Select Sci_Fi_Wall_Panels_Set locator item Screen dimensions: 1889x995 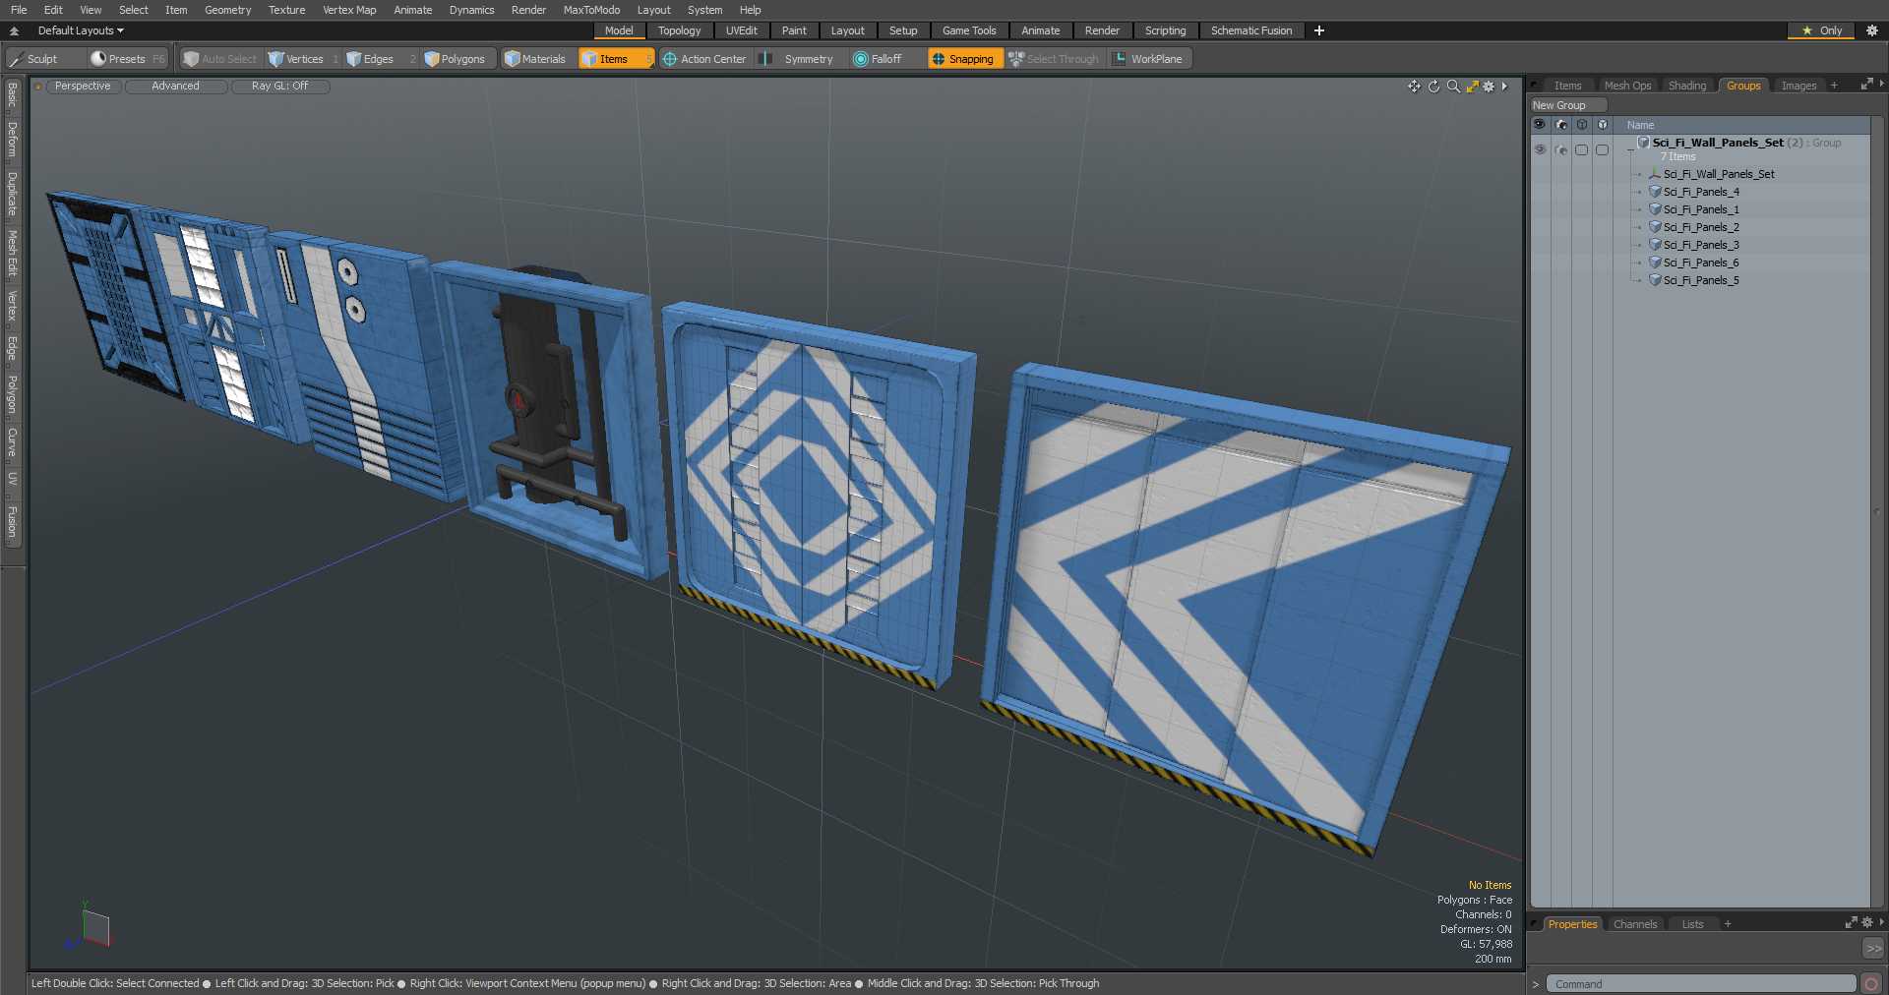(x=1718, y=174)
